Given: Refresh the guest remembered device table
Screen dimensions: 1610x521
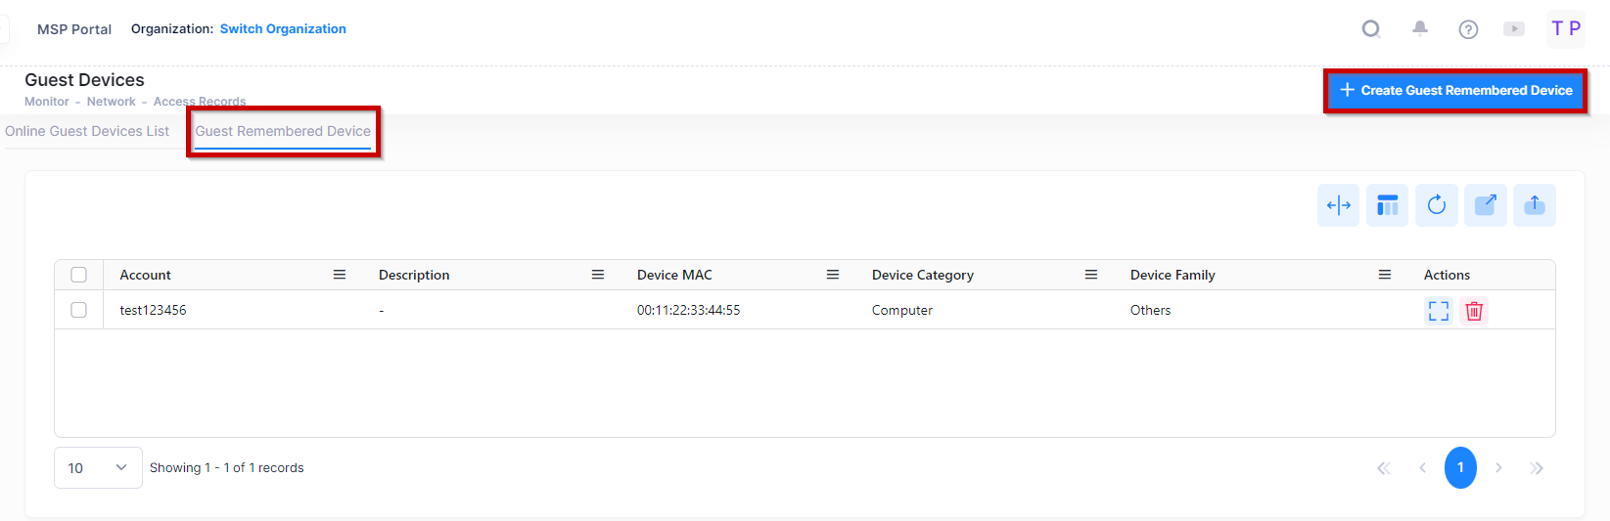Looking at the screenshot, I should coord(1436,205).
